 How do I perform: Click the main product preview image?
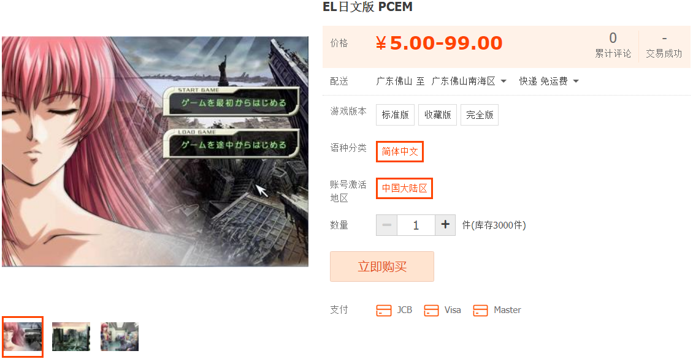(x=155, y=151)
